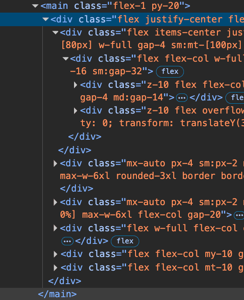Click the "gap-4 md:gap-14" class text
Screen dimensions: 244x300
[x=122, y=98]
